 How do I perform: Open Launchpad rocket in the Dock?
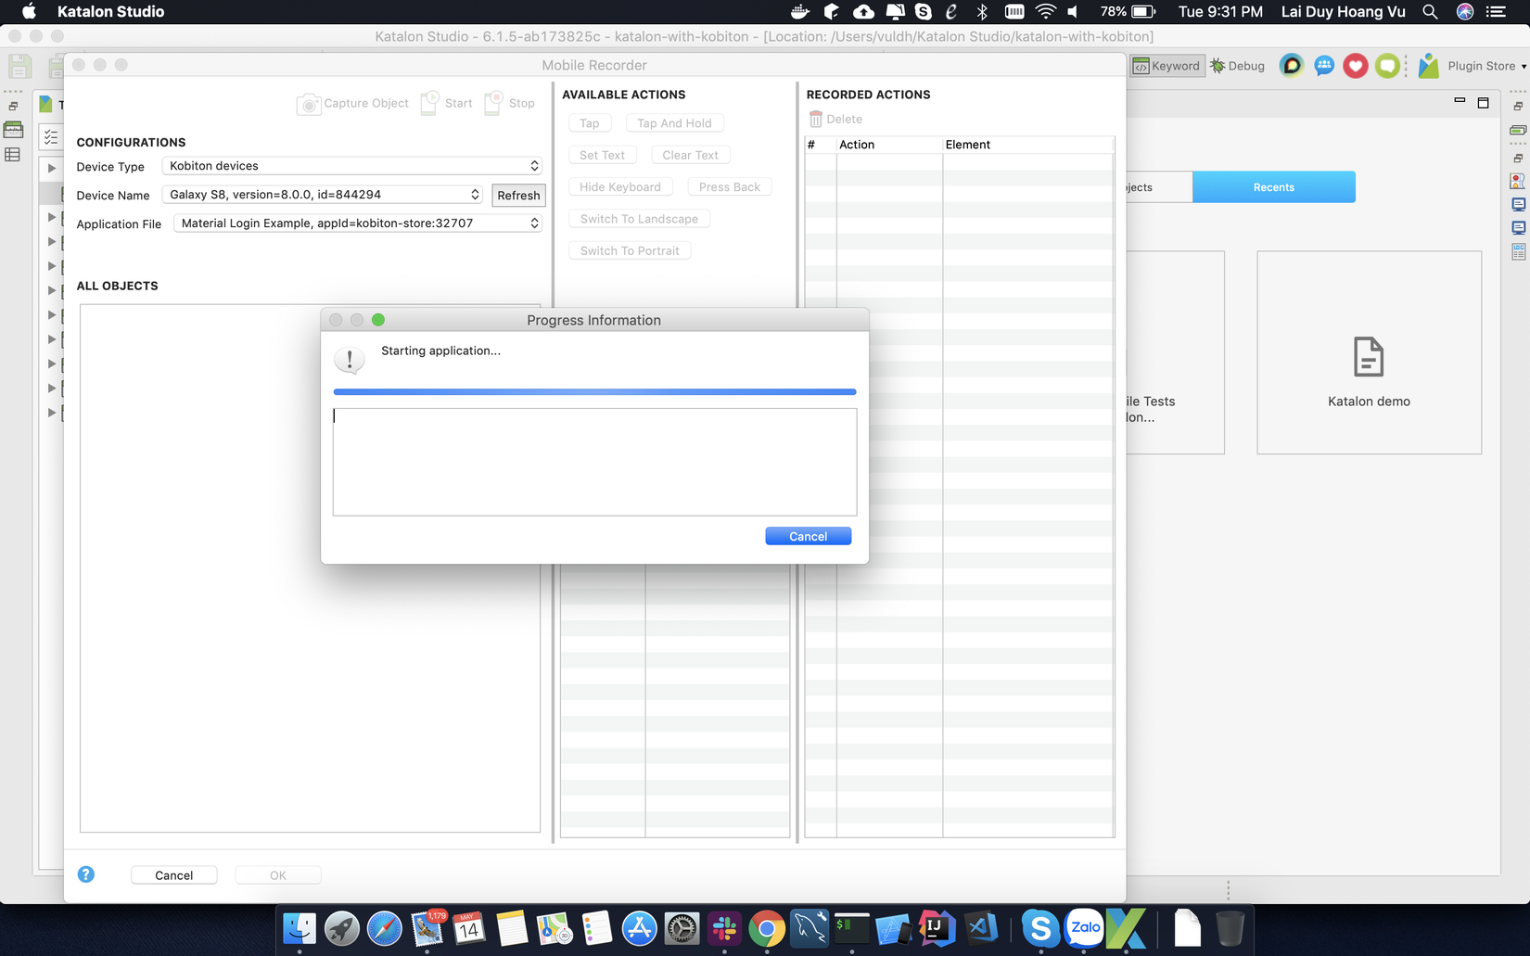[342, 928]
